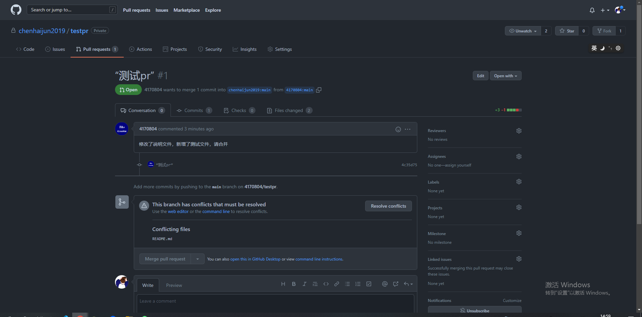Open the Code tab

click(x=25, y=49)
